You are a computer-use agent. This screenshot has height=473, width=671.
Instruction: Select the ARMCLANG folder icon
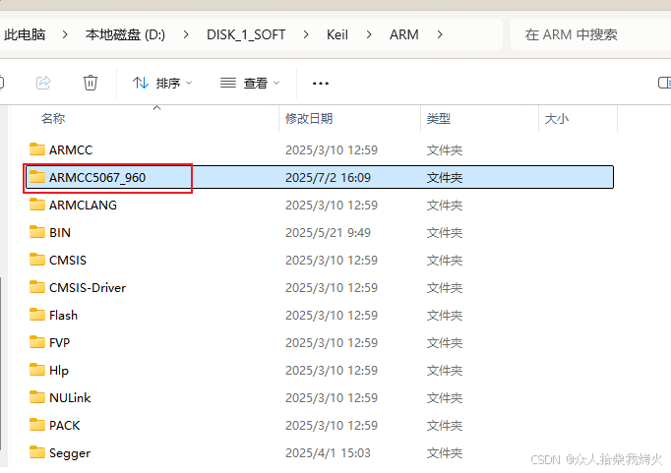pyautogui.click(x=37, y=205)
